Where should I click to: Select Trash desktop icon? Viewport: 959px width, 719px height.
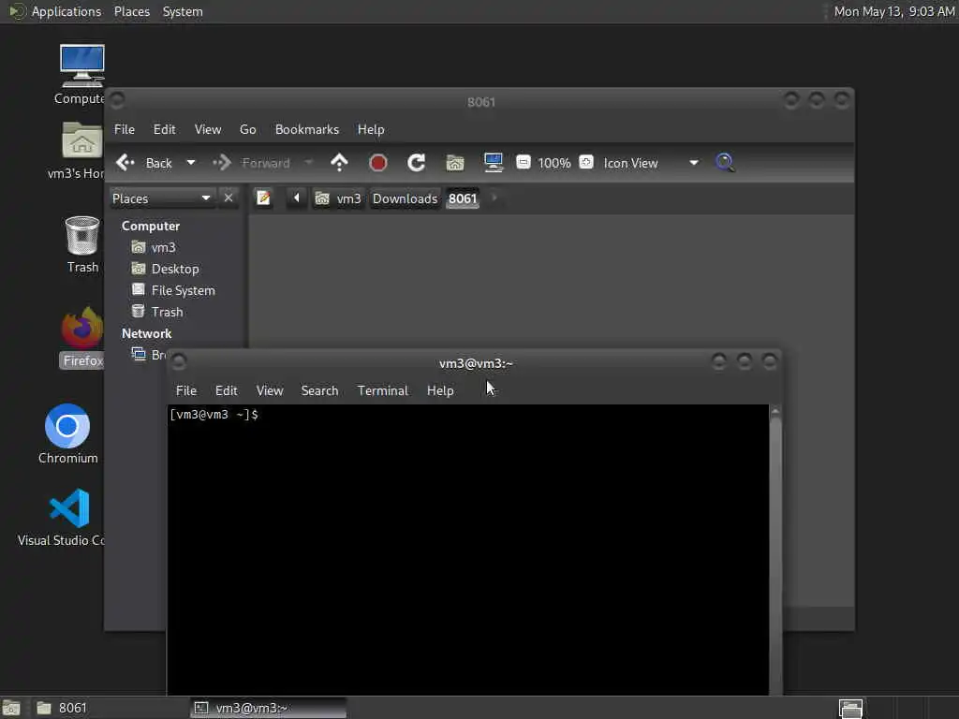point(82,244)
